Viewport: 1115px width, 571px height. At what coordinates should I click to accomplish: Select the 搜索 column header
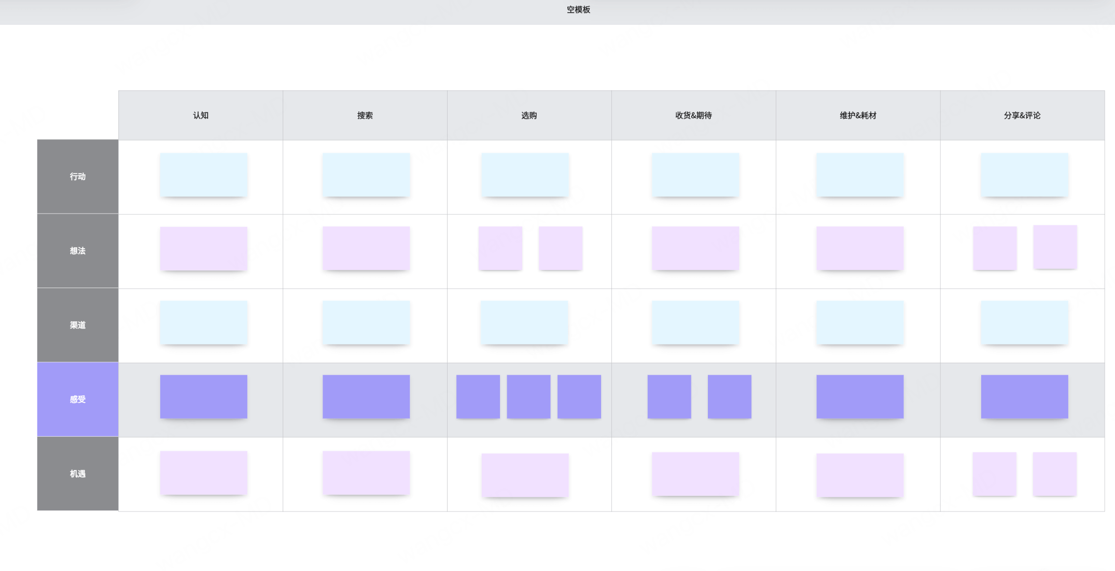point(365,116)
